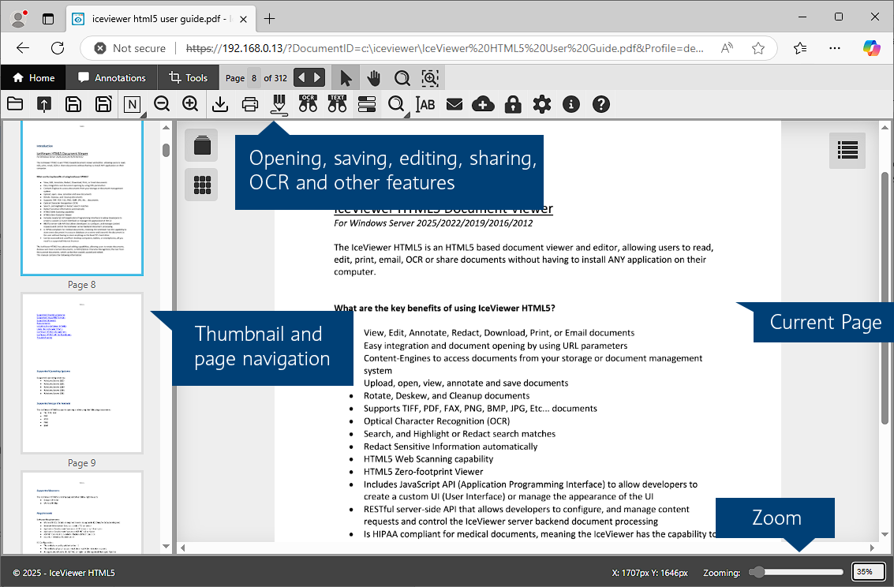
Task: Click the document horizontal scroll left arrow
Action: click(x=182, y=548)
